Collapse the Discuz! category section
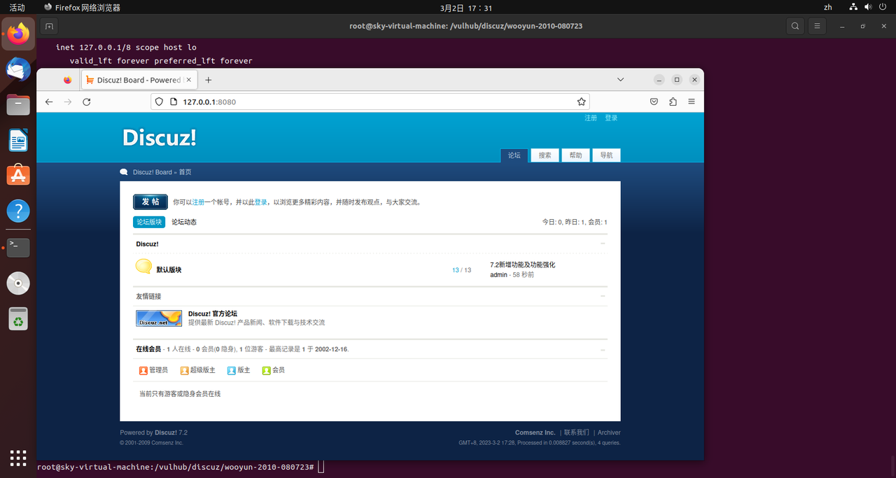Viewport: 896px width, 478px height. 603,244
